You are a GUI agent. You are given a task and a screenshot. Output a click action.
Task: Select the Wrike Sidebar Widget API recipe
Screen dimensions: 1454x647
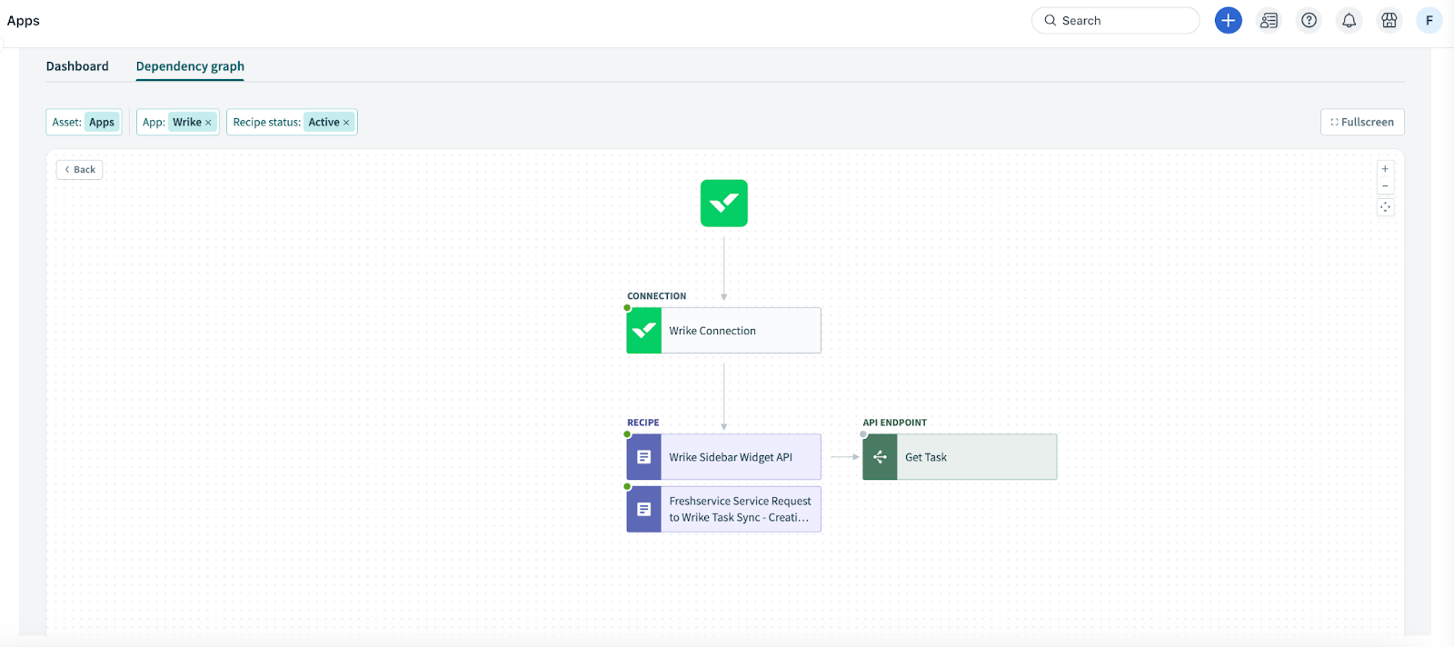click(723, 457)
